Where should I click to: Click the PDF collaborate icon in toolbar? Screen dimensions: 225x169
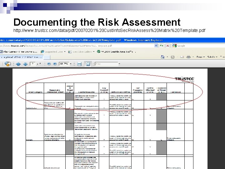click(x=7, y=64)
